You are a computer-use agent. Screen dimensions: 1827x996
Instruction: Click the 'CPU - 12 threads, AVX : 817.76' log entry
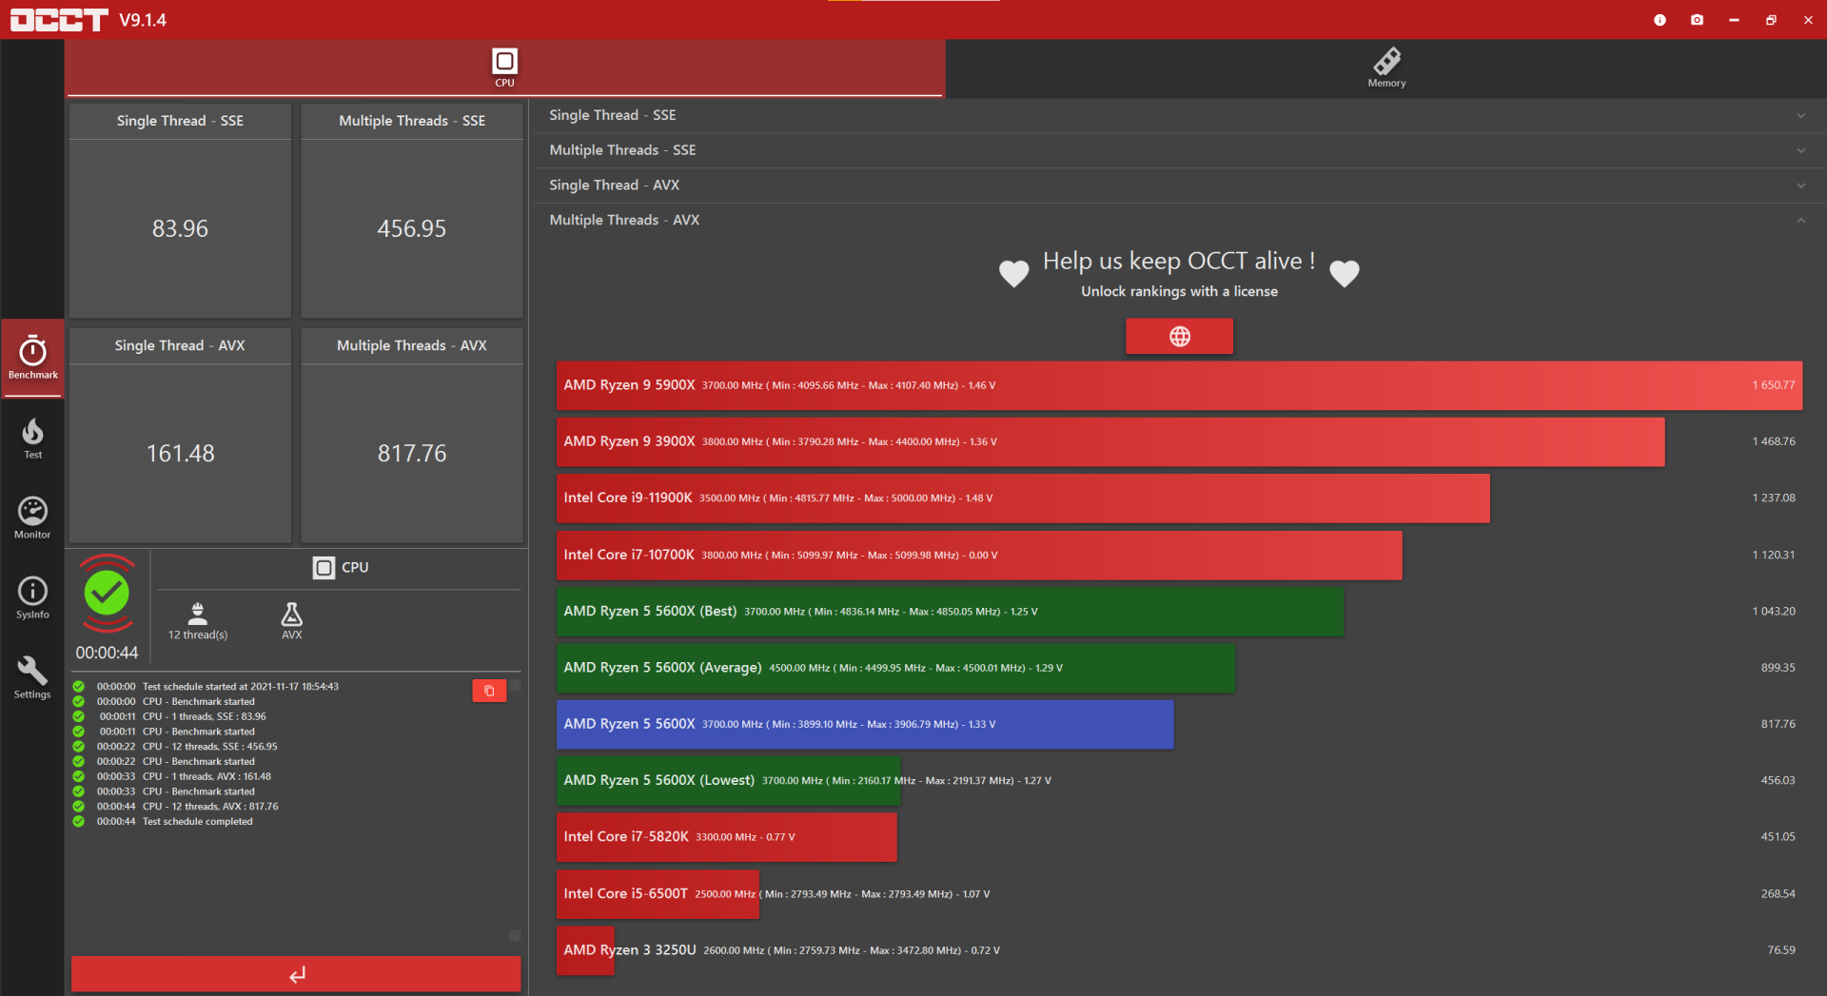(x=210, y=807)
